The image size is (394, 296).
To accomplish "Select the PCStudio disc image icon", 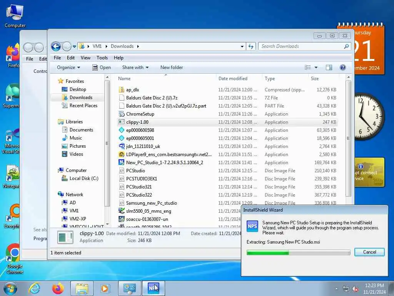I will click(x=121, y=171).
